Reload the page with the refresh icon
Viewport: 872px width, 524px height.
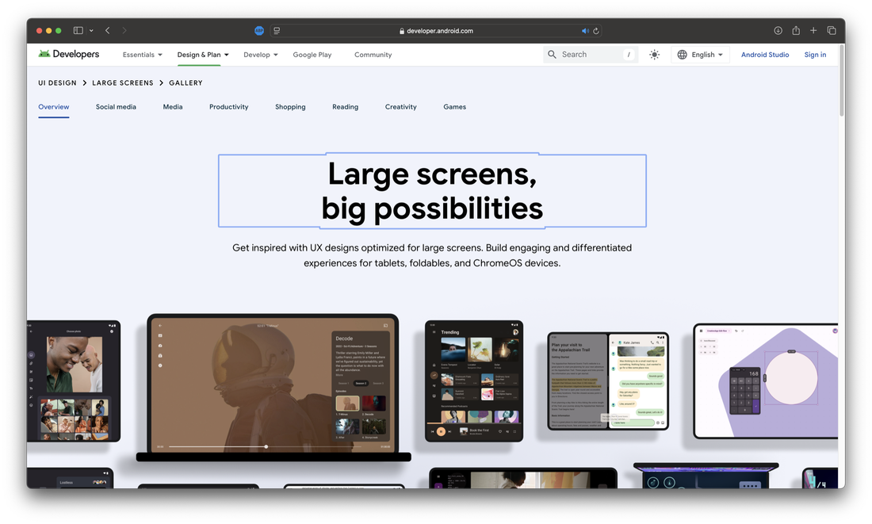pos(596,31)
